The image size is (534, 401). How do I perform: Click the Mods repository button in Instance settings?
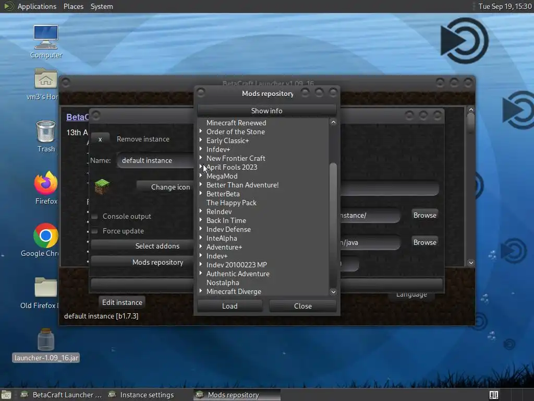142,263
